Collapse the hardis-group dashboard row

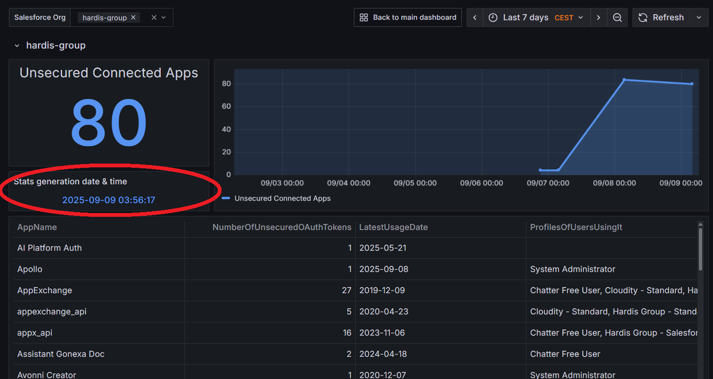[17, 45]
